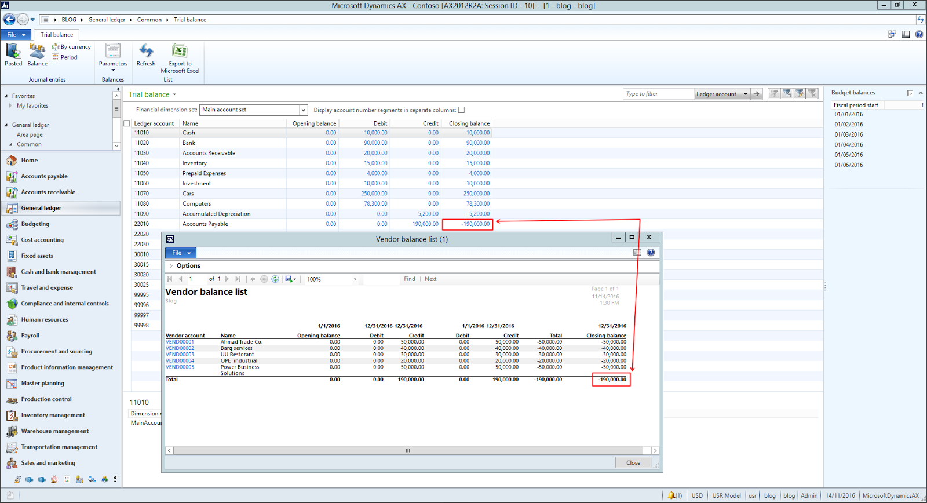927x503 pixels.
Task: Select the By currency ribbon option
Action: [71, 47]
